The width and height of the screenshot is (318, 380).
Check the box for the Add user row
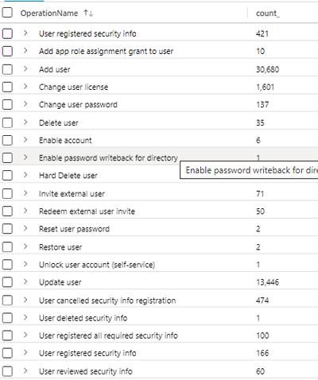(7, 69)
